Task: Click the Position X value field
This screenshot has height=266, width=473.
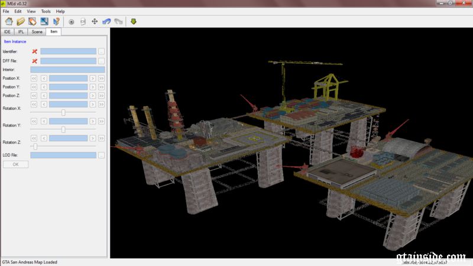Action: point(68,79)
